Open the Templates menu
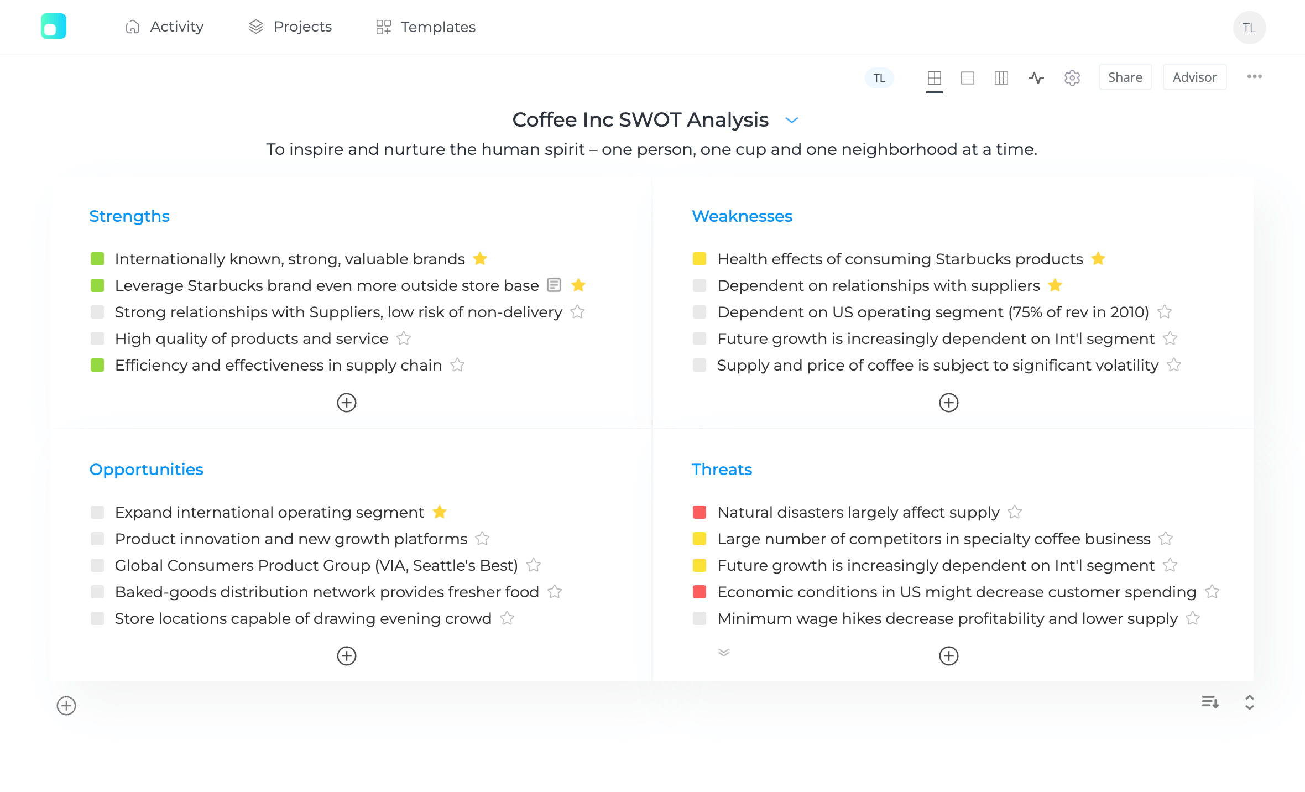 tap(425, 27)
